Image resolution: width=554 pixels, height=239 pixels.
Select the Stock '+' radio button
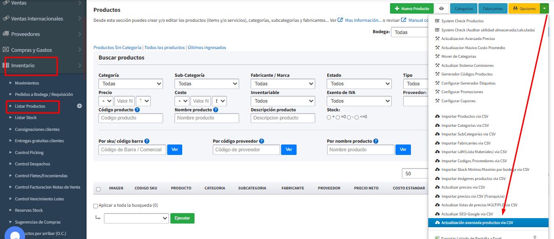pos(329,117)
